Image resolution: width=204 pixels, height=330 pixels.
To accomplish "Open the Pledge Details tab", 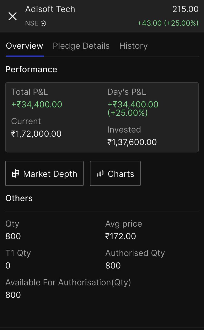I will [x=81, y=46].
